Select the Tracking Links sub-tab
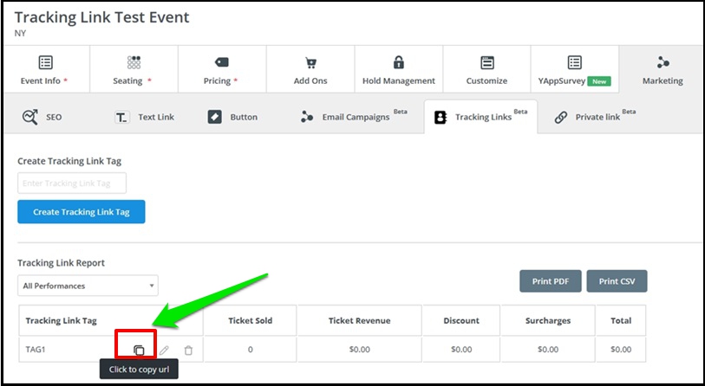The height and width of the screenshot is (386, 705). coord(480,117)
